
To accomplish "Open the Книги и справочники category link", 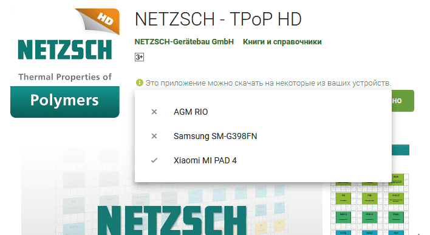I will click(282, 42).
